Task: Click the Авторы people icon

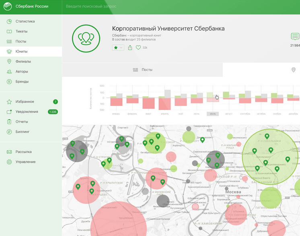Action: pyautogui.click(x=9, y=71)
